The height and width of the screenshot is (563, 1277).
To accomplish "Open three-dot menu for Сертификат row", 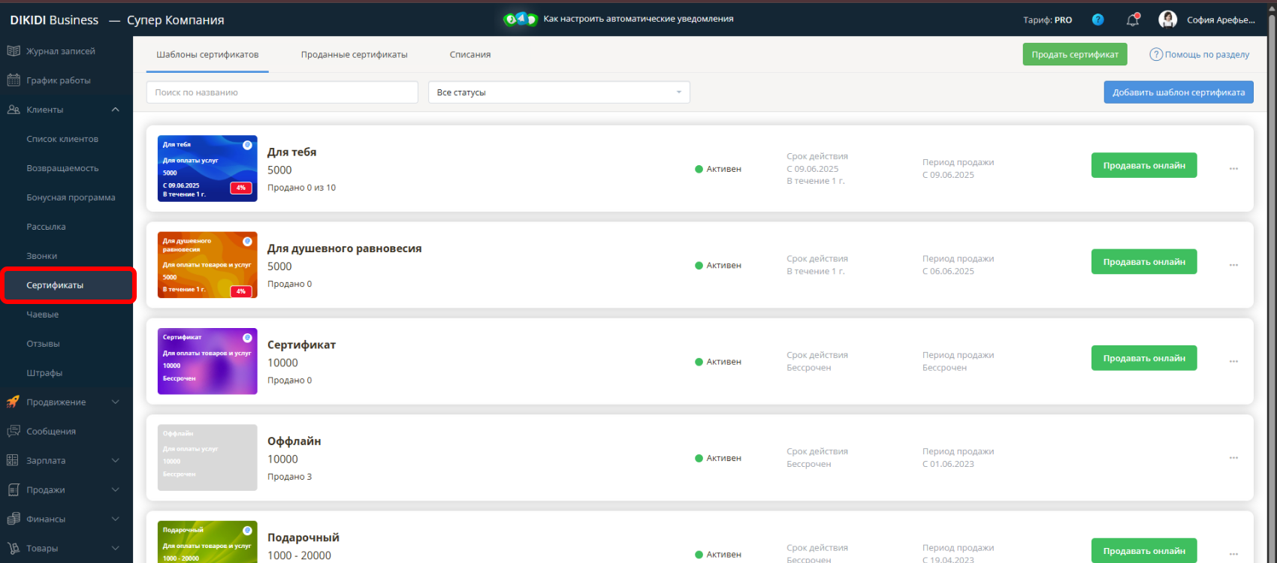I will click(1233, 362).
